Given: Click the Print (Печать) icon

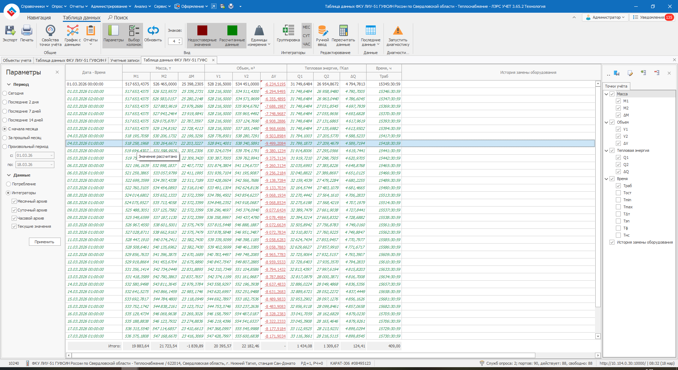Looking at the screenshot, I should [x=26, y=31].
